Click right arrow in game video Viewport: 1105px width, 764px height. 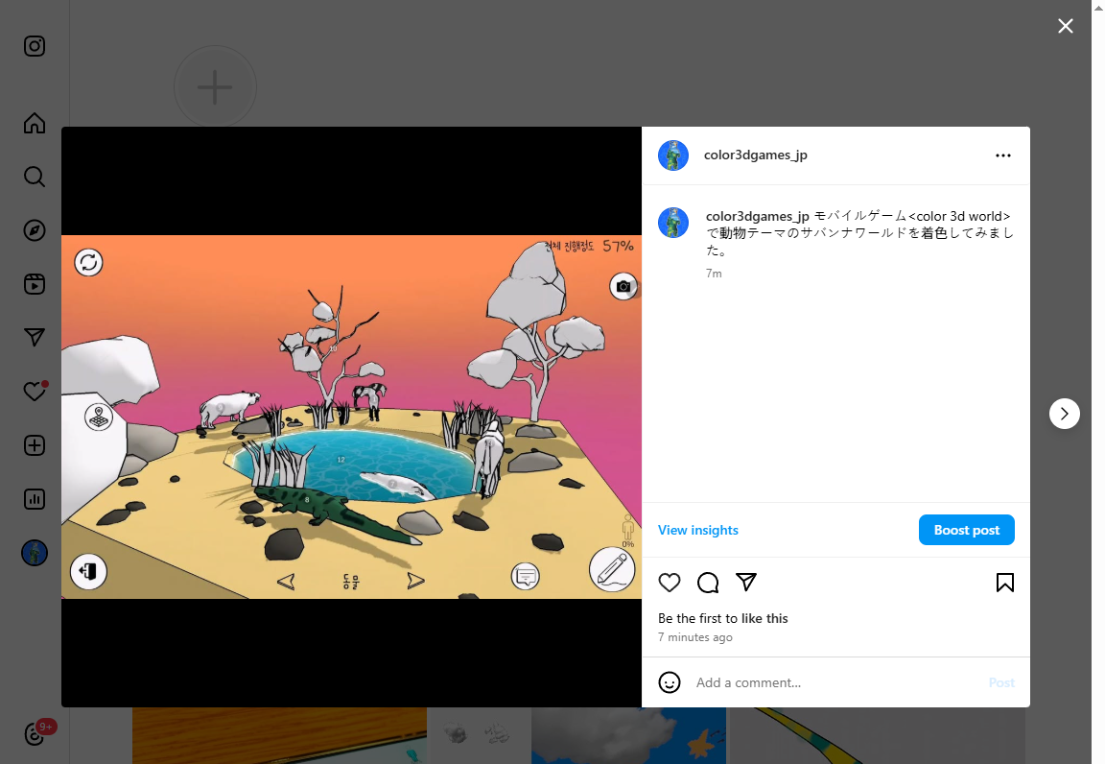pos(415,581)
